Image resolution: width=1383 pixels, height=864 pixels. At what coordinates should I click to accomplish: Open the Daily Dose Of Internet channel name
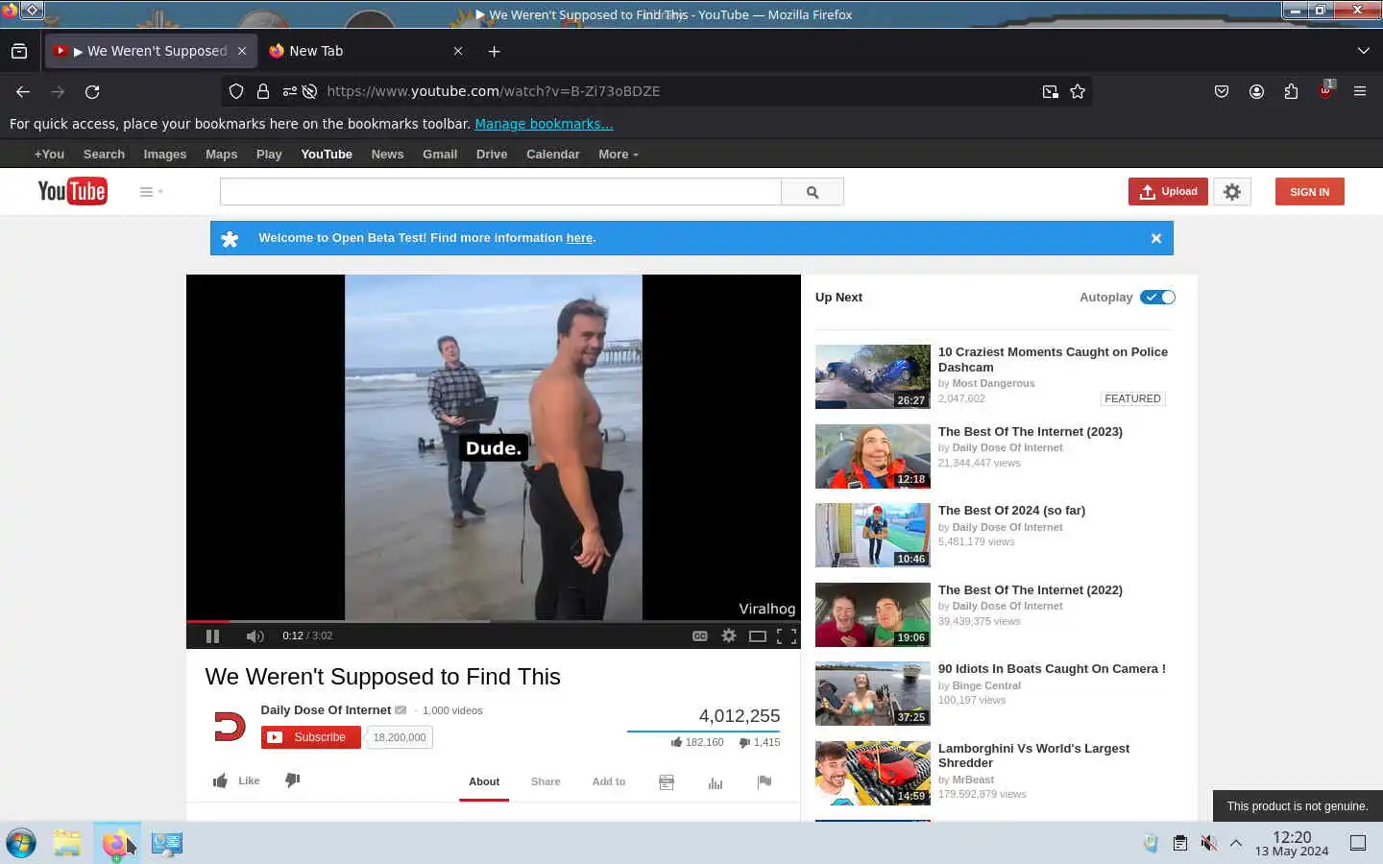tap(326, 710)
